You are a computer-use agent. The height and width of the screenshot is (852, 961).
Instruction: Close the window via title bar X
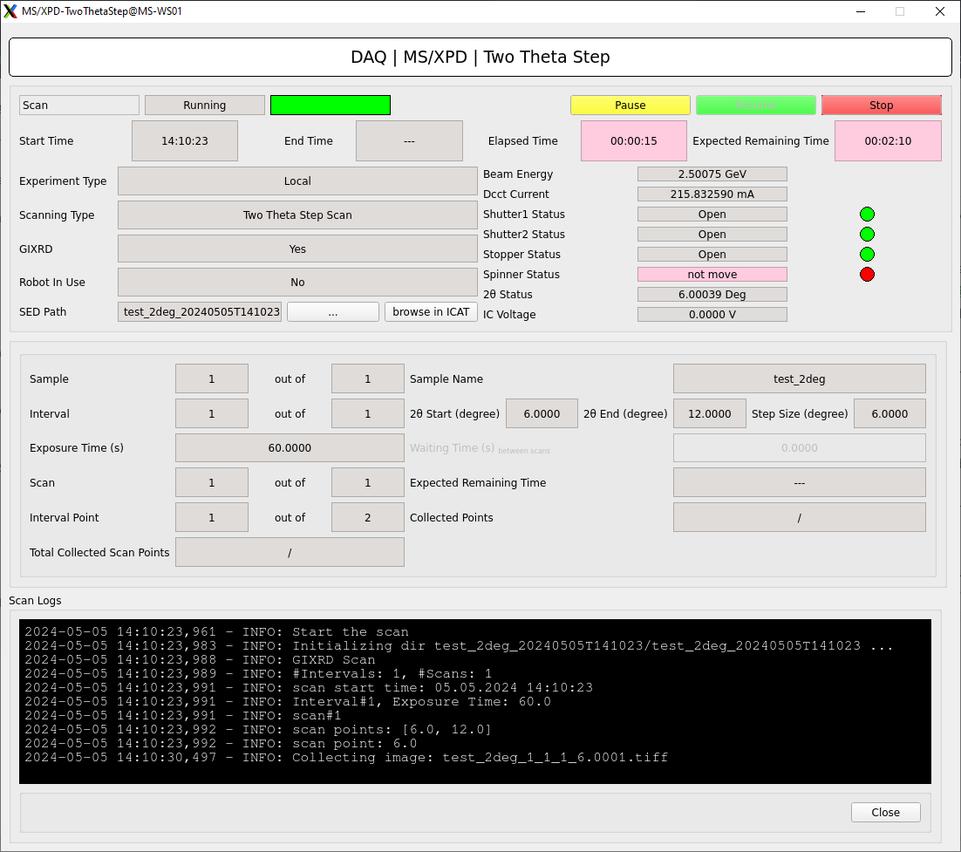coord(939,11)
